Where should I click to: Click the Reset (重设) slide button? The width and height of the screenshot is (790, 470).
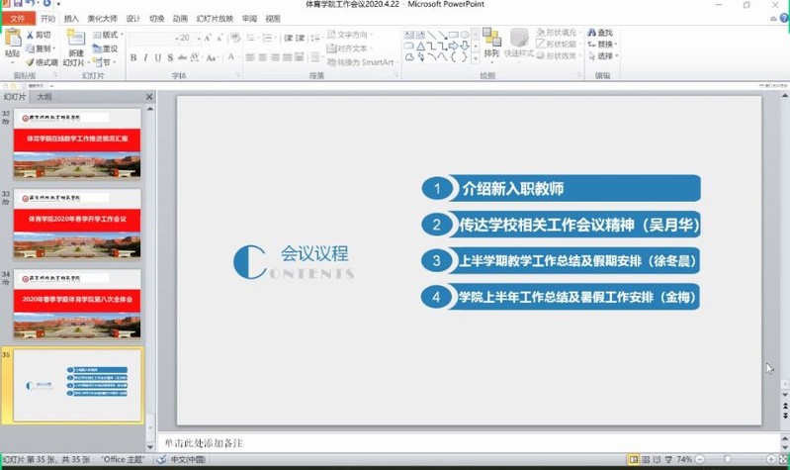(x=107, y=48)
